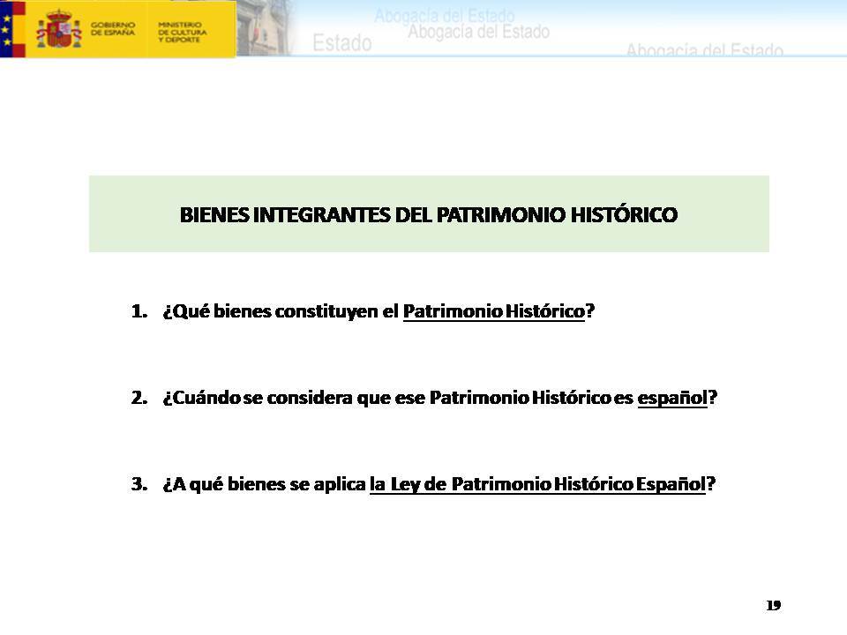Click underlined 'la Ley de Patrimonio Histórico Español'
This screenshot has width=847, height=635.
[x=537, y=484]
